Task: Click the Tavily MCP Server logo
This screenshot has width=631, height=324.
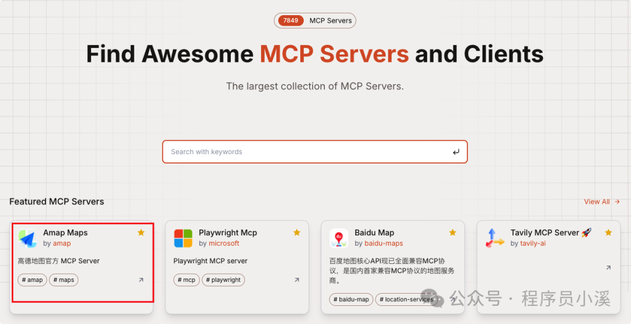Action: [x=495, y=238]
